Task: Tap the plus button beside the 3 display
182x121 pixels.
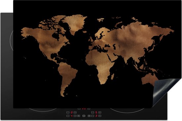Action: 100,116
